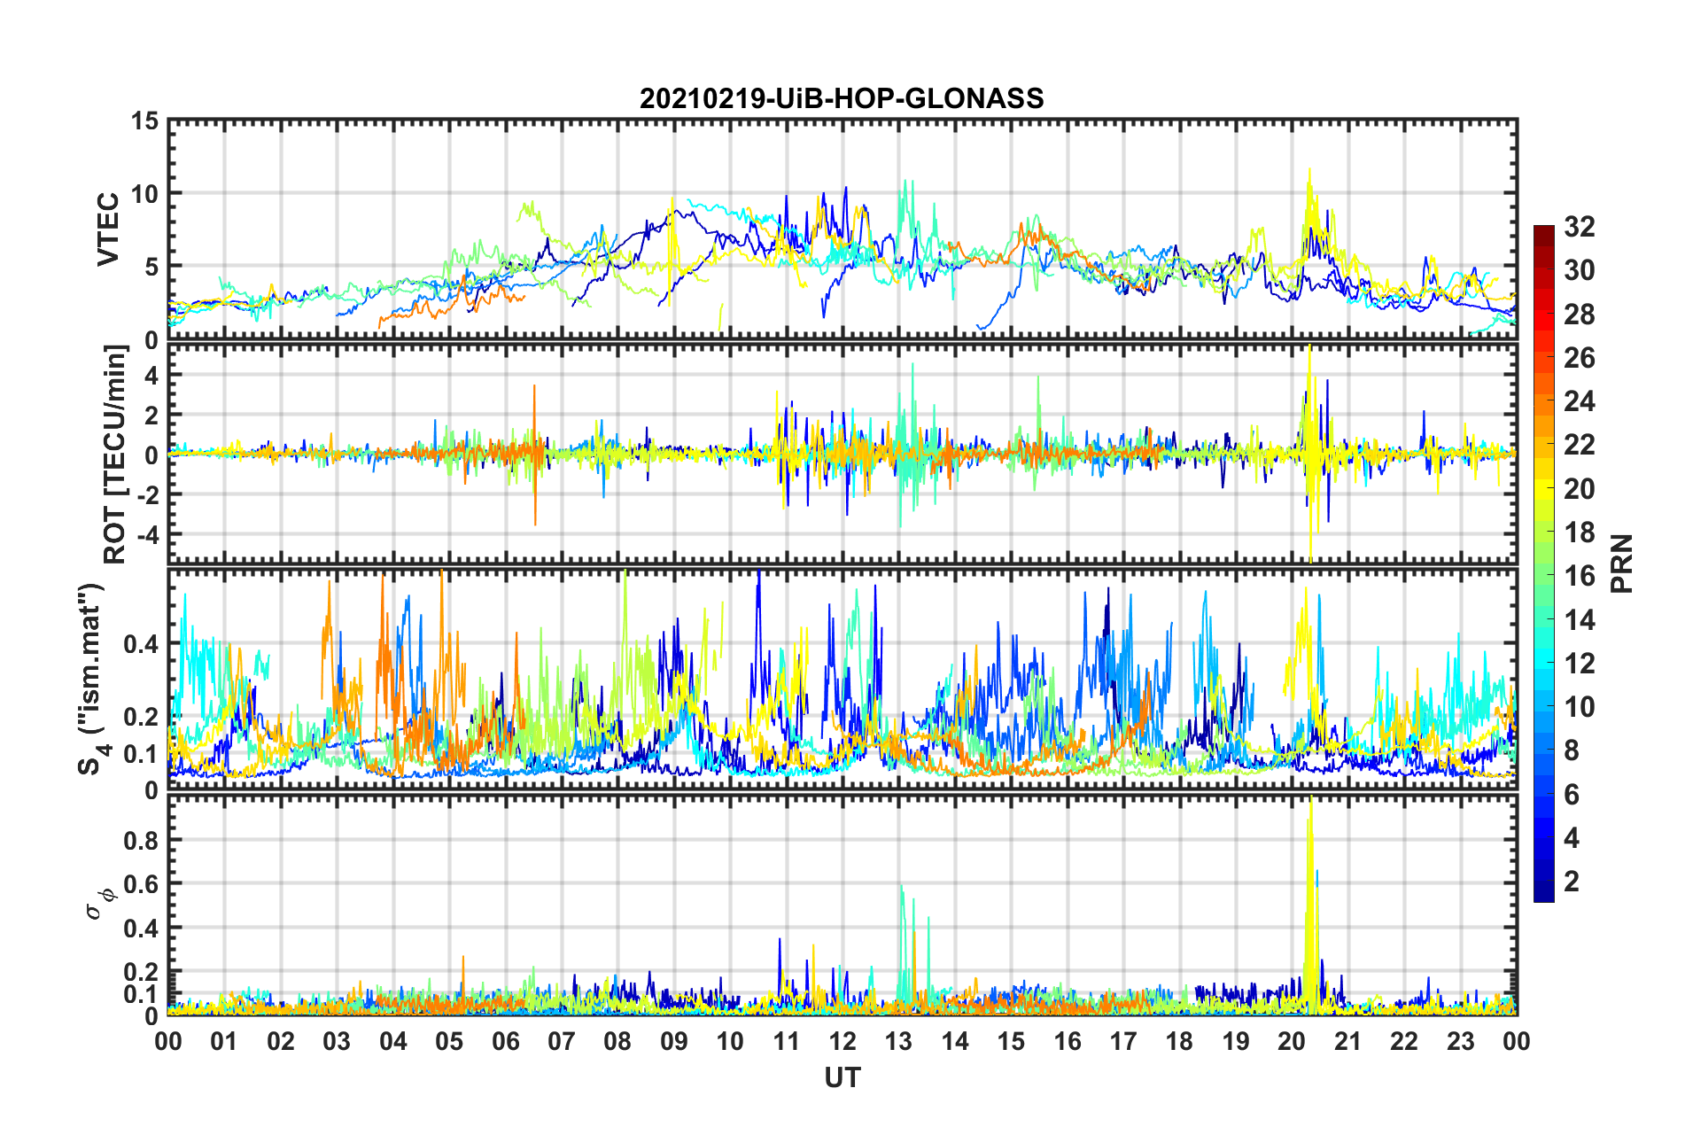Click x-axis hour tick label 01

pyautogui.click(x=224, y=1041)
